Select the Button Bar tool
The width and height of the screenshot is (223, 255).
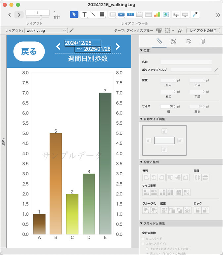point(130,15)
